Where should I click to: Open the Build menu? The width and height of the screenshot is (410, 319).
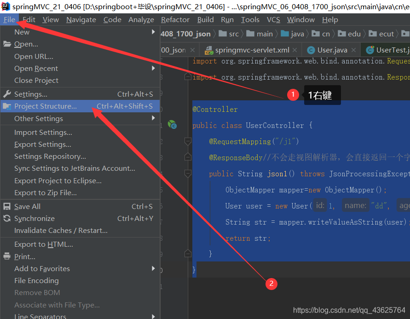click(x=206, y=20)
